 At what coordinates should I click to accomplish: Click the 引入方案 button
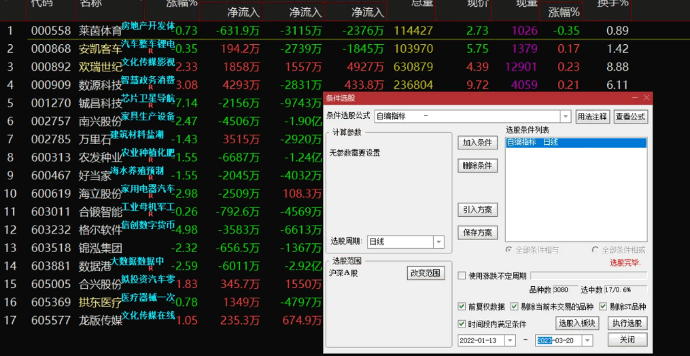[477, 209]
